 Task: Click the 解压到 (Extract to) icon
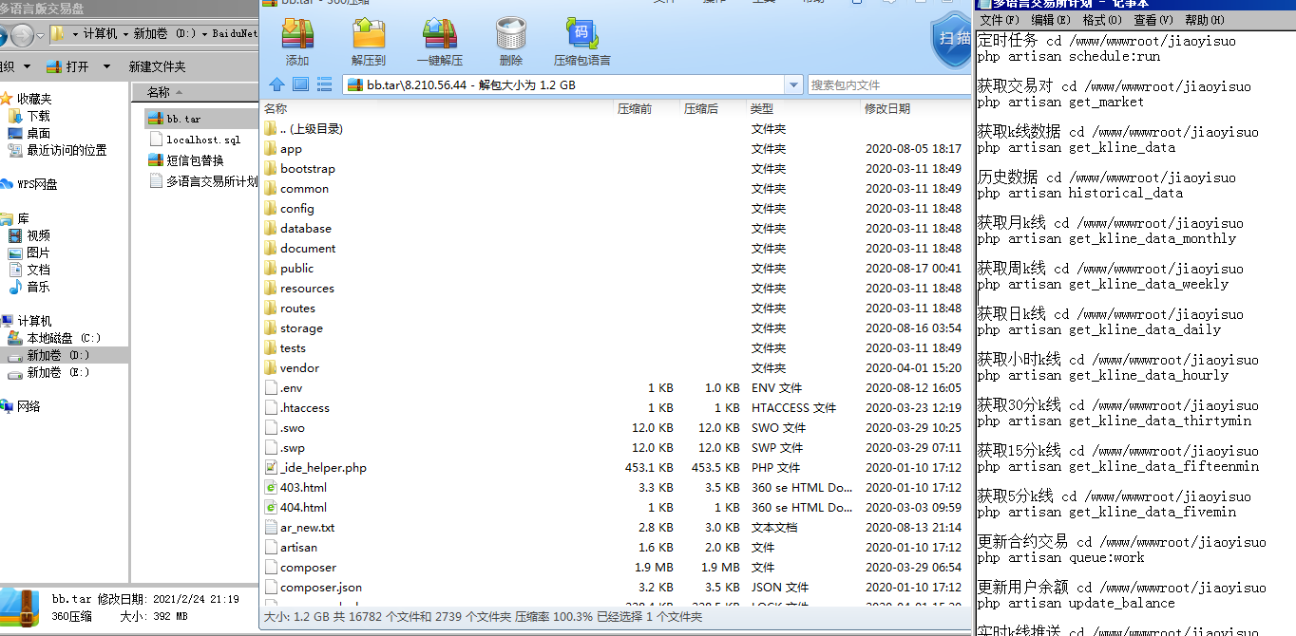click(368, 41)
